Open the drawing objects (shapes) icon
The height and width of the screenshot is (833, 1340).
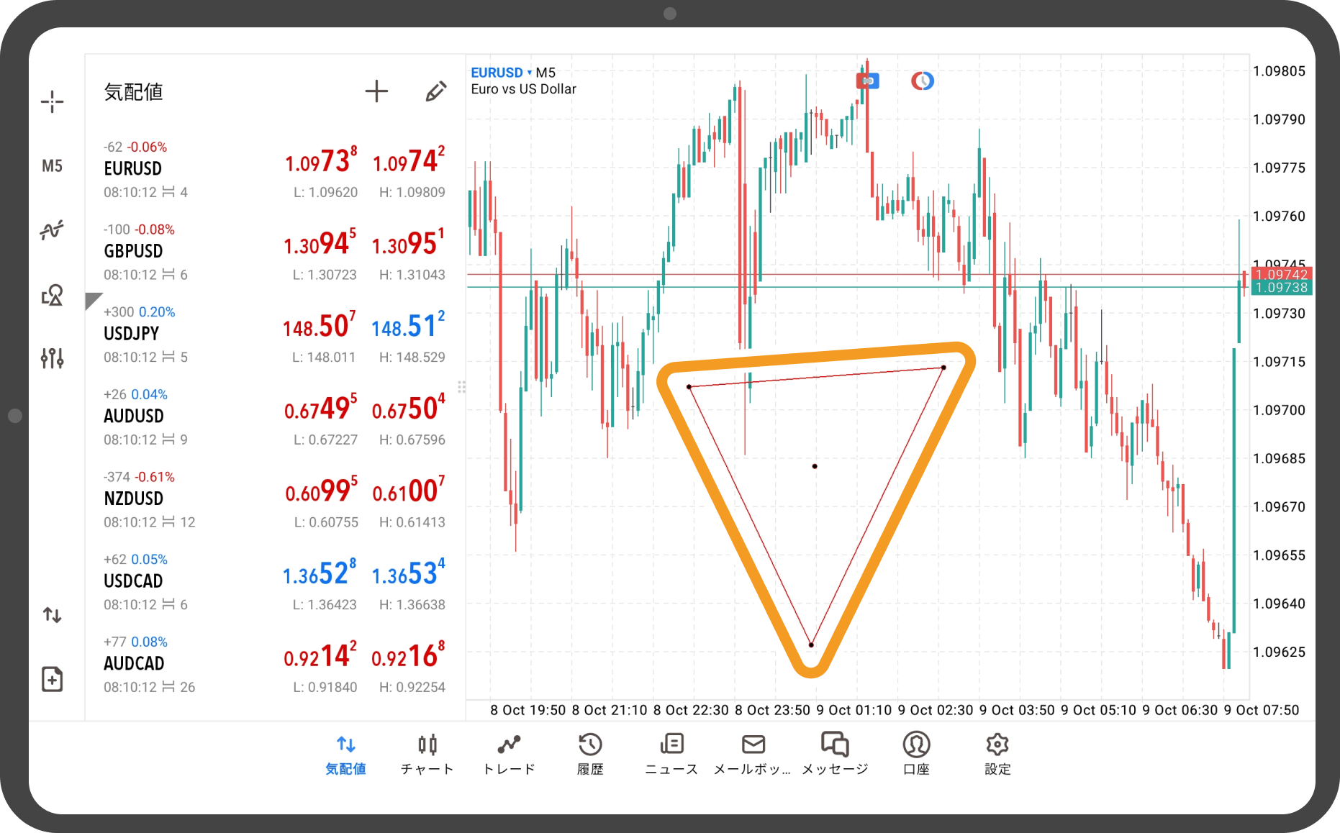point(52,294)
